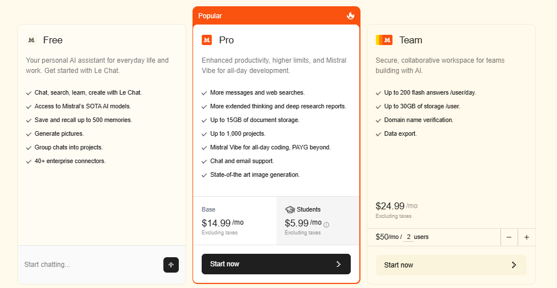Click checkmark beside Data export
This screenshot has height=288, width=557.
pos(379,134)
